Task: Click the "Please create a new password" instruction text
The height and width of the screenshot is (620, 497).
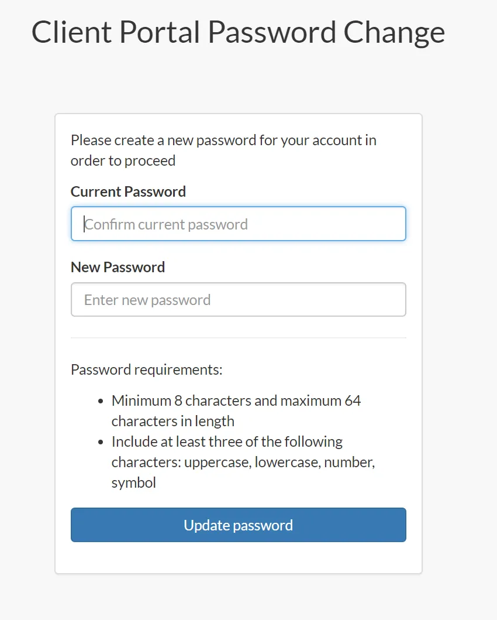Action: point(223,141)
